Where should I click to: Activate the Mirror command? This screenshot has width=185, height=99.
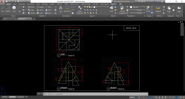click(x=40, y=10)
